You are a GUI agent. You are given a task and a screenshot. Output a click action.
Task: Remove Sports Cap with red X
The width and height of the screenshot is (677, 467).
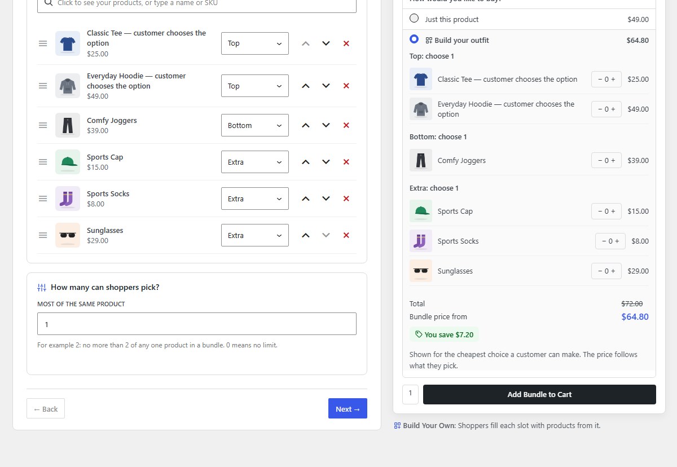[x=346, y=162]
